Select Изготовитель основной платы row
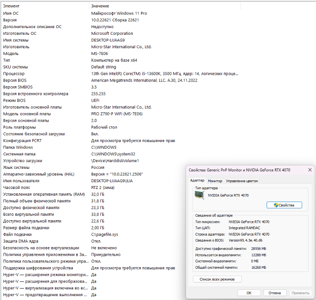The height and width of the screenshot is (300, 316). click(x=121, y=107)
